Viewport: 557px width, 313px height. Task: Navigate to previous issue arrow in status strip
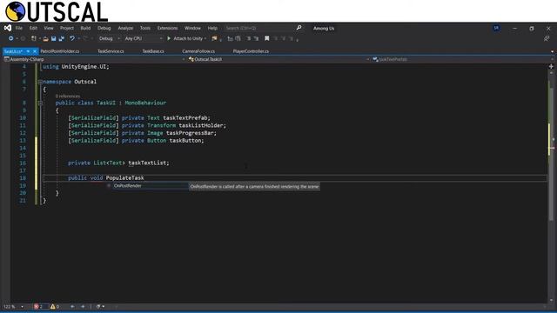72,306
